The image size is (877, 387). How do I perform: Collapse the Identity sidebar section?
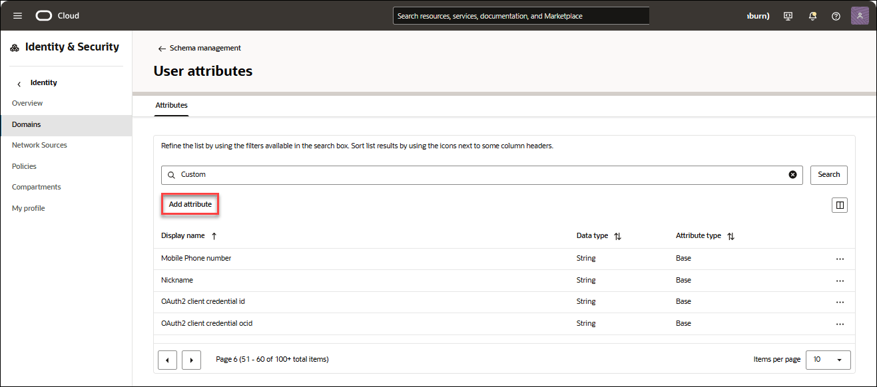[x=18, y=82]
